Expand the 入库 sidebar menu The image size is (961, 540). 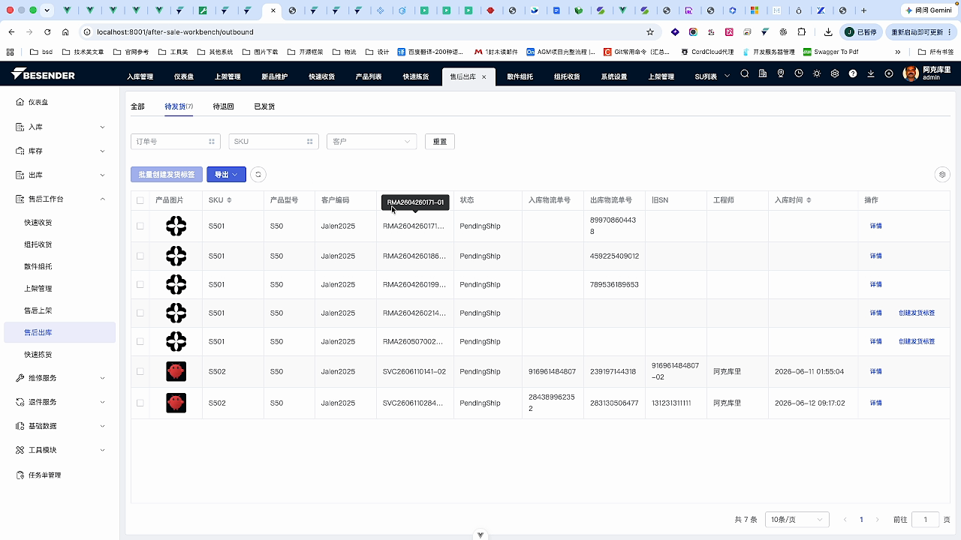tap(60, 127)
